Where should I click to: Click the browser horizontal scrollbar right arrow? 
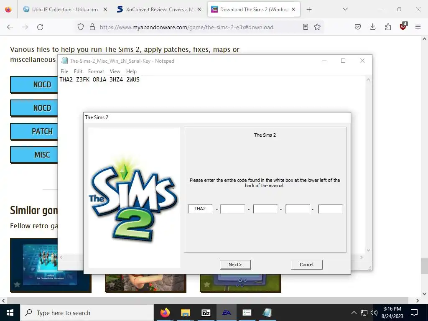point(418,301)
